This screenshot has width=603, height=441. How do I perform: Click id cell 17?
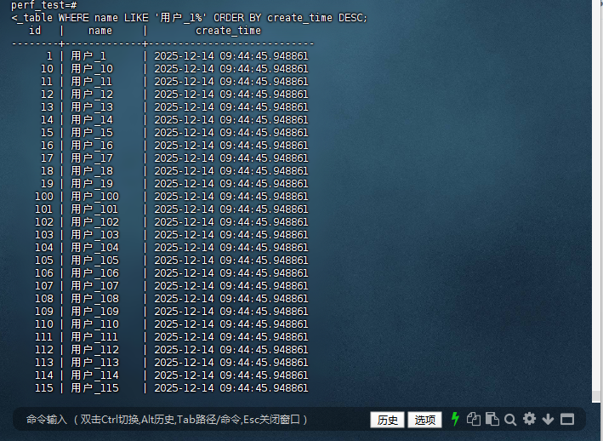tap(48, 158)
